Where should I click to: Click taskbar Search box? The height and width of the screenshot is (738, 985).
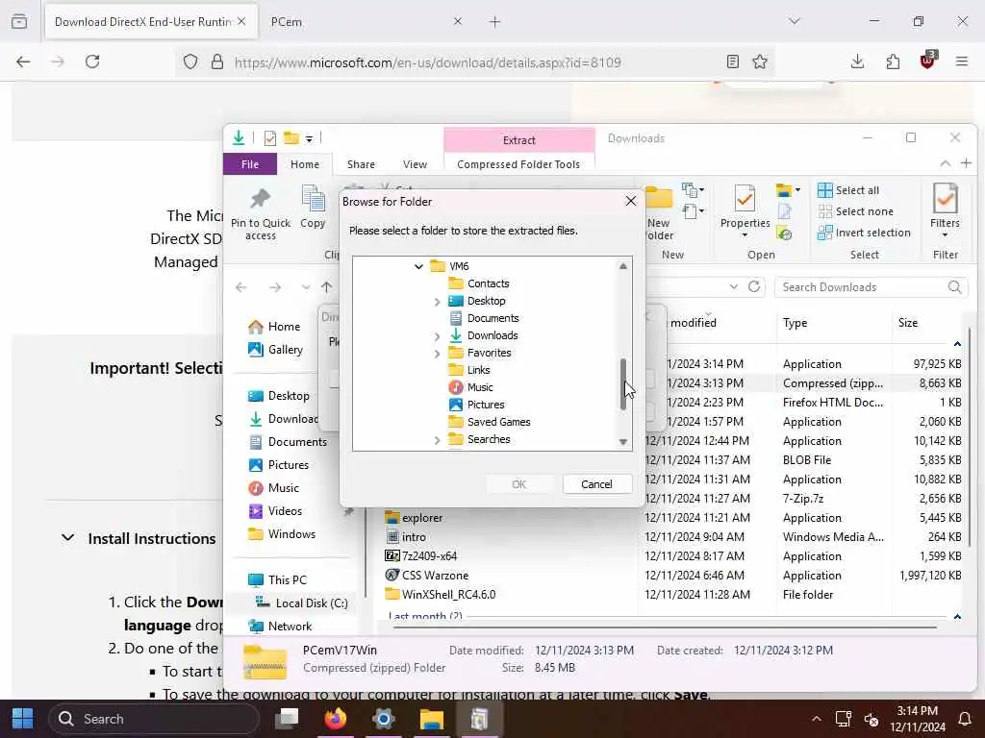click(x=155, y=719)
